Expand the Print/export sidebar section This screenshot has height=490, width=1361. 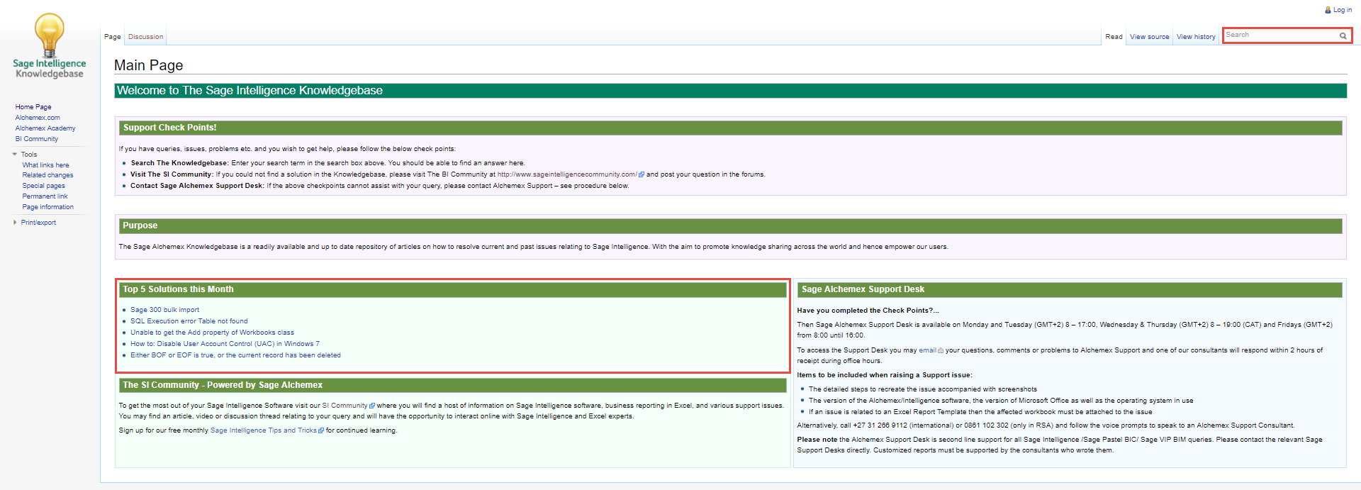click(15, 223)
